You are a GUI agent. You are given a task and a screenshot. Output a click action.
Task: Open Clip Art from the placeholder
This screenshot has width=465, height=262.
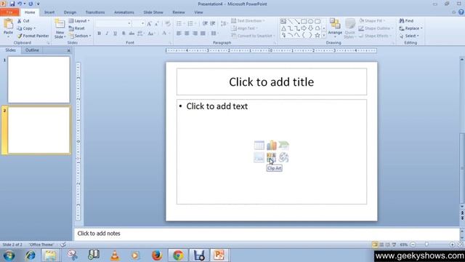pos(271,157)
